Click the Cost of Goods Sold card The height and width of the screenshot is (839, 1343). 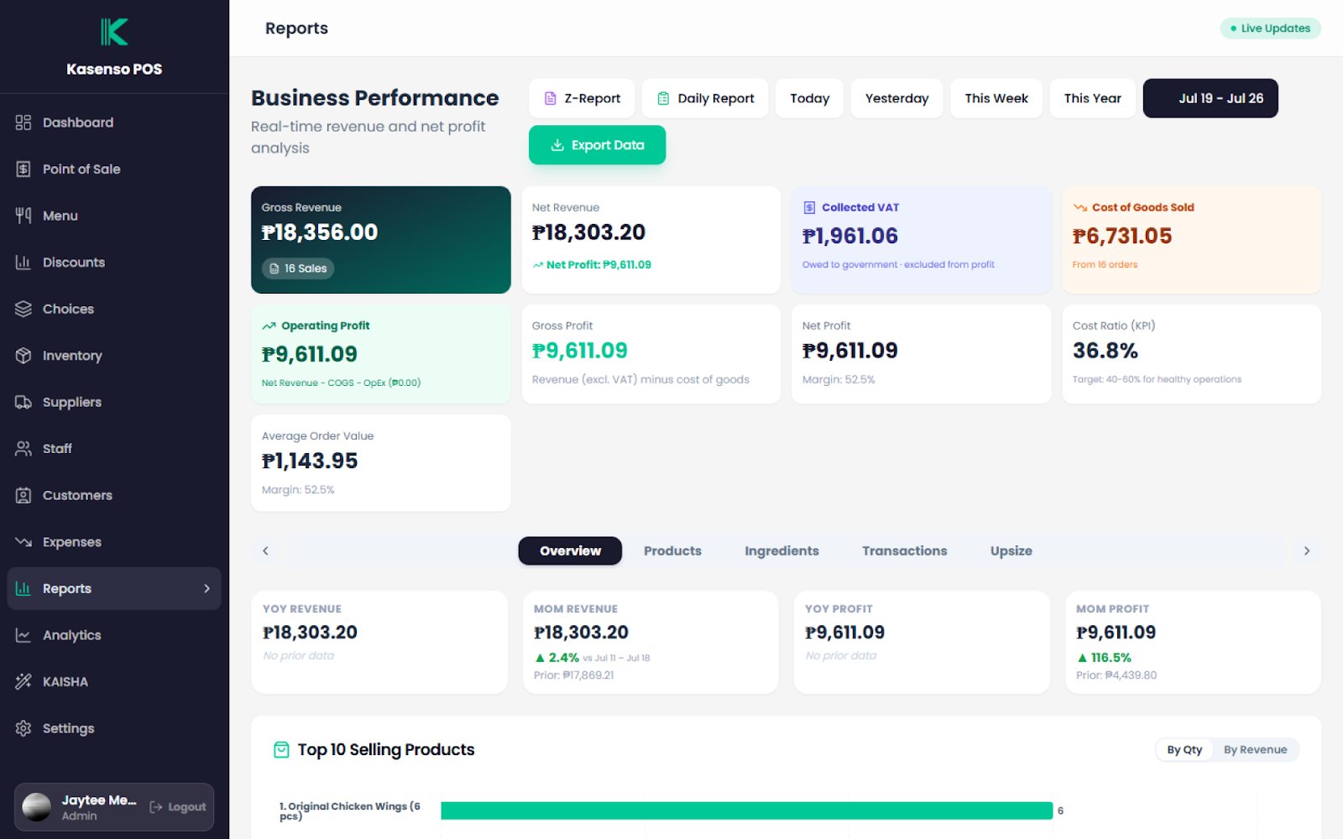coord(1192,240)
